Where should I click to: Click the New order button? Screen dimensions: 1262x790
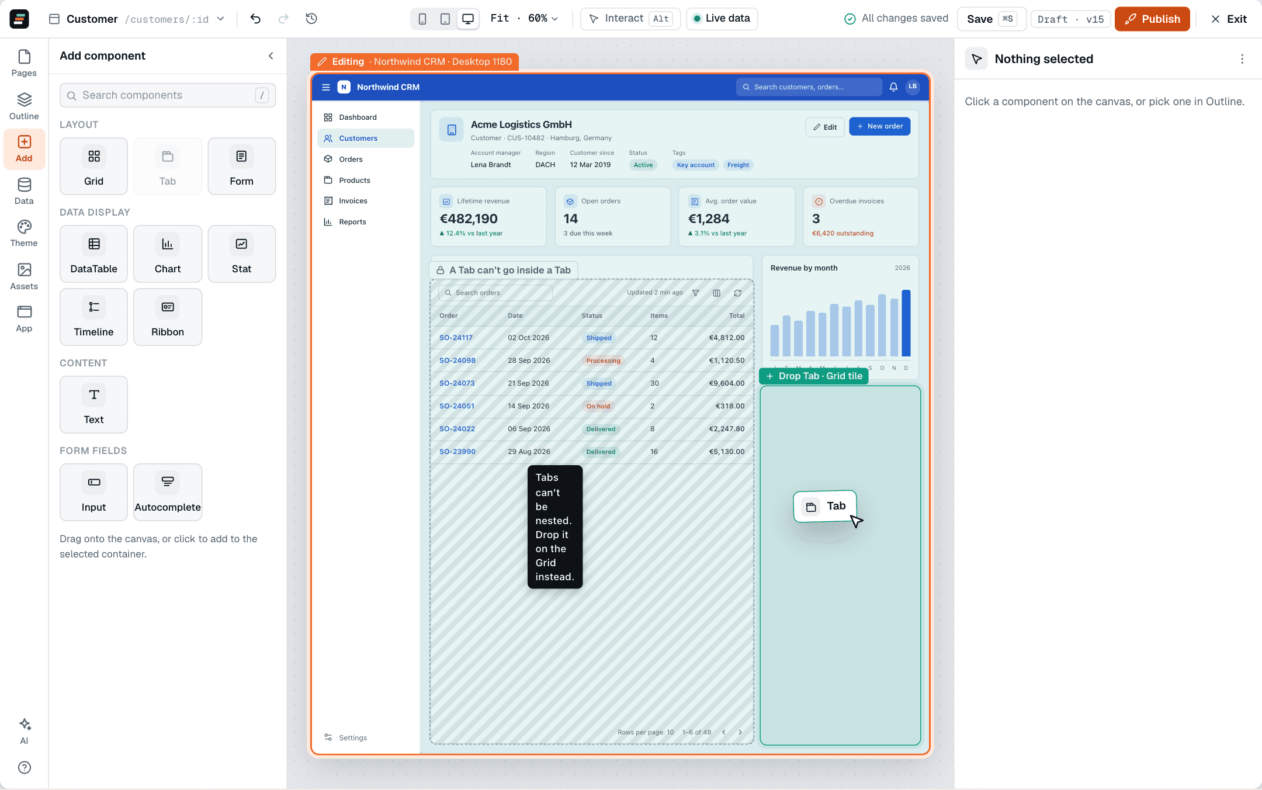point(879,126)
